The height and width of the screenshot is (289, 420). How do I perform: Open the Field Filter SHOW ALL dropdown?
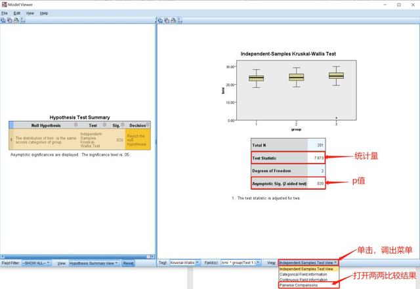36,263
